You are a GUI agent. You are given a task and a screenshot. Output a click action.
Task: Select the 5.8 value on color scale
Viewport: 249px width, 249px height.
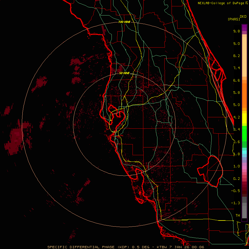(x=237, y=93)
